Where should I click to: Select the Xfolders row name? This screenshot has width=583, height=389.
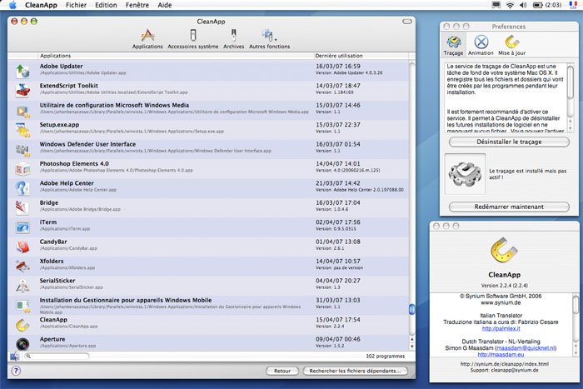point(52,261)
